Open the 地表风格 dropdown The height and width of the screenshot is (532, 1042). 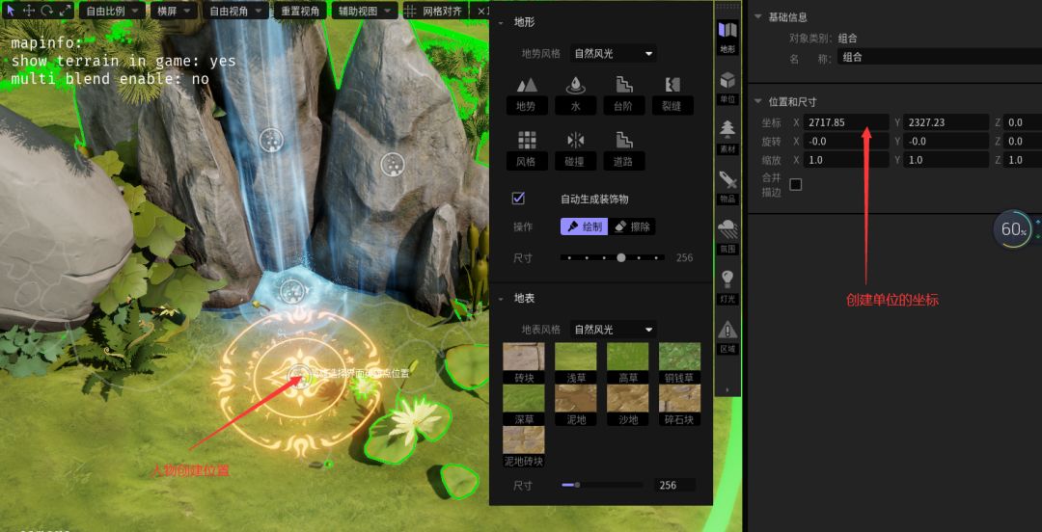point(613,330)
